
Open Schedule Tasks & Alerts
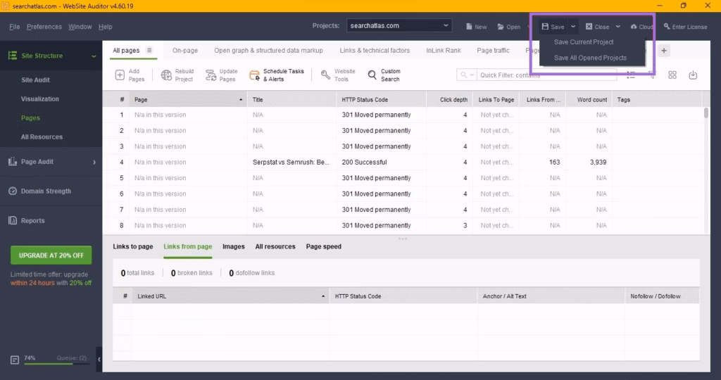[x=255, y=75]
